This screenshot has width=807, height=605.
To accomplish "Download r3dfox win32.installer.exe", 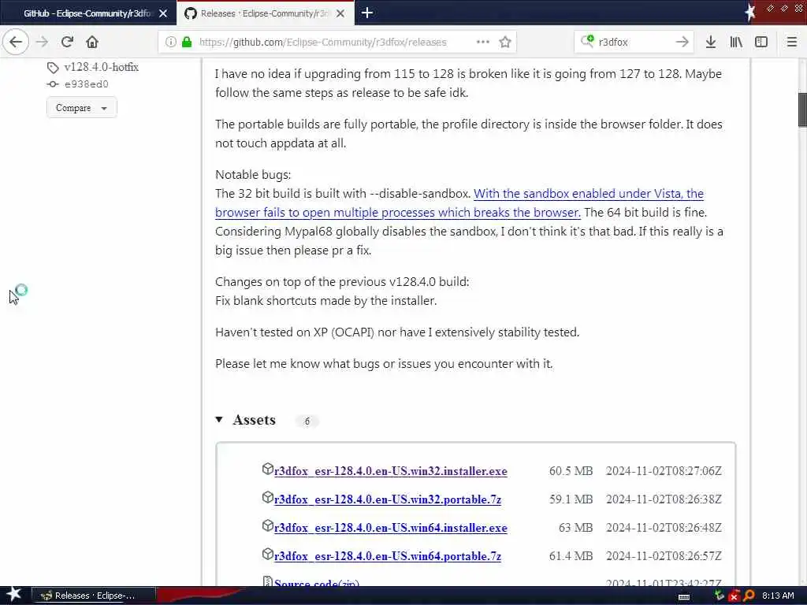I will [x=391, y=471].
